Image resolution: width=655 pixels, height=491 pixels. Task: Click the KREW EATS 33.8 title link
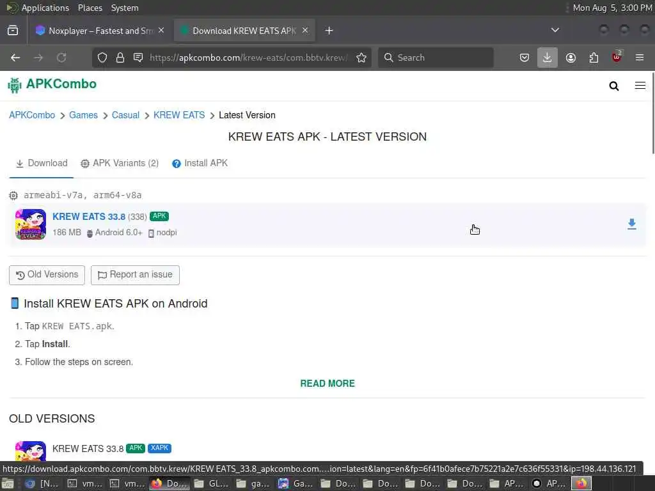click(x=89, y=217)
